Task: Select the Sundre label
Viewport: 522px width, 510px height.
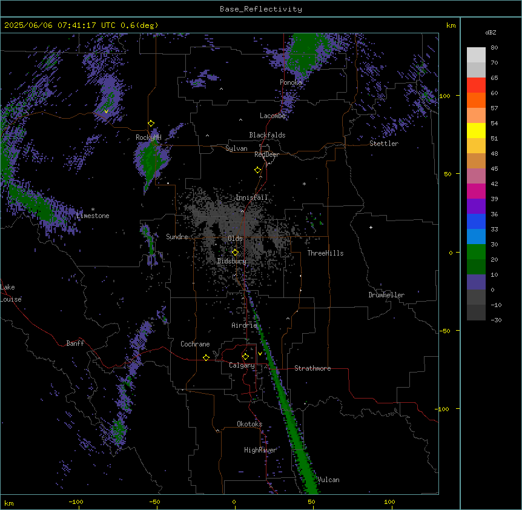Action: (177, 237)
